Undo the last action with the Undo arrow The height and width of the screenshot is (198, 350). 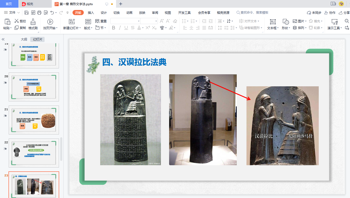(x=52, y=13)
